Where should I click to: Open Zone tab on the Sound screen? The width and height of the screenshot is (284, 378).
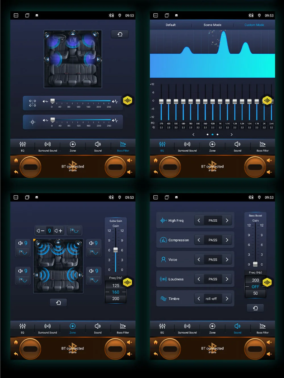[x=212, y=329]
